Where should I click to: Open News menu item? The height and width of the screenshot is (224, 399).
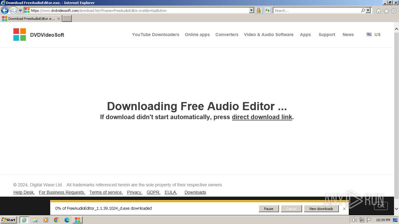[348, 35]
